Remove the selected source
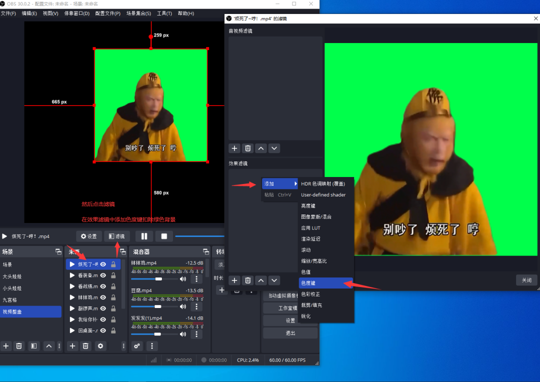 86,346
